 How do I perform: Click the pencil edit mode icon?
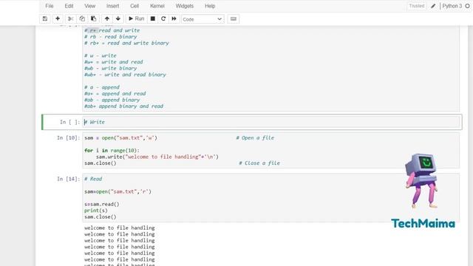point(433,6)
